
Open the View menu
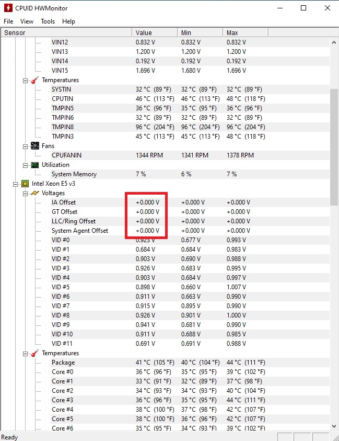pos(27,21)
